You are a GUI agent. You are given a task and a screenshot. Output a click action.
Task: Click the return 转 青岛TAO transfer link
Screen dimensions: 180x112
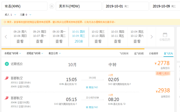point(92,107)
